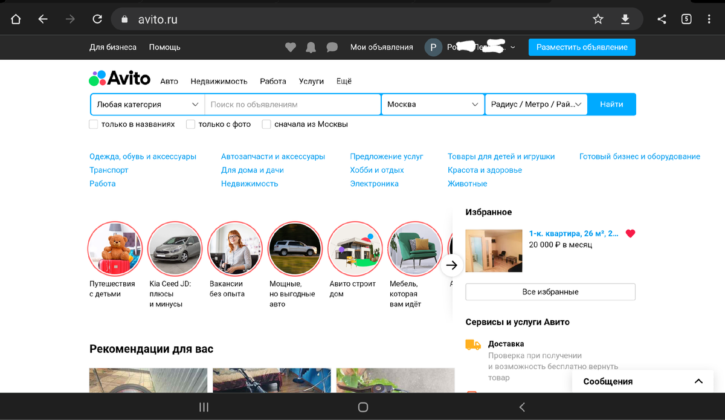Open 'Автозапчасти и аксессуары' category
Viewport: 725px width, 420px height.
point(273,157)
